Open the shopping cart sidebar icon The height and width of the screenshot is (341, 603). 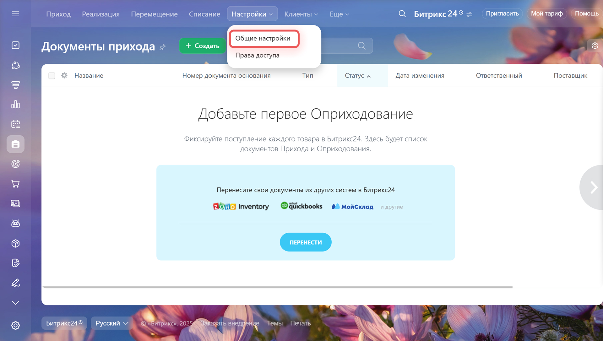click(15, 184)
